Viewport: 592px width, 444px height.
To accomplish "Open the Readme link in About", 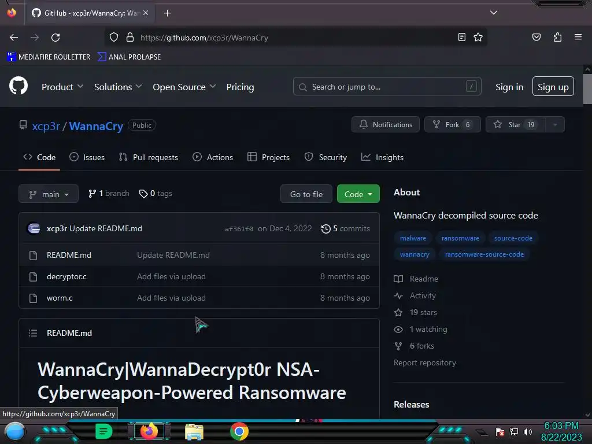I will (x=416, y=279).
